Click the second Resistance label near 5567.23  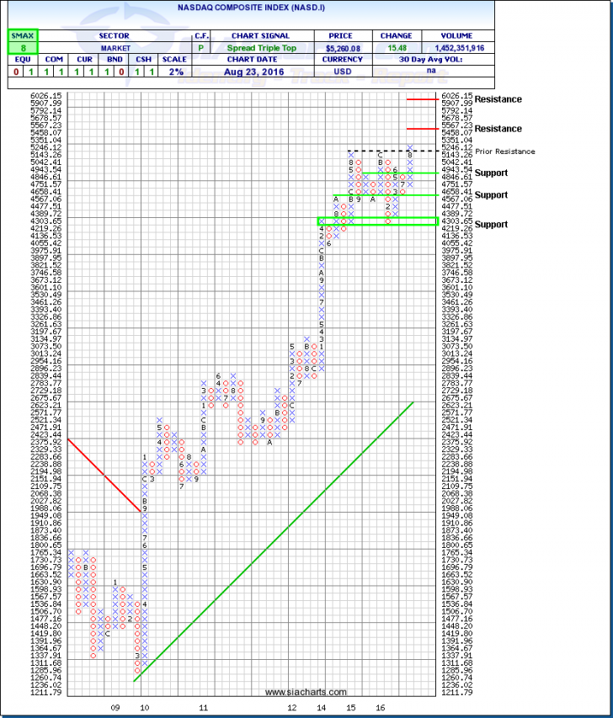point(498,129)
